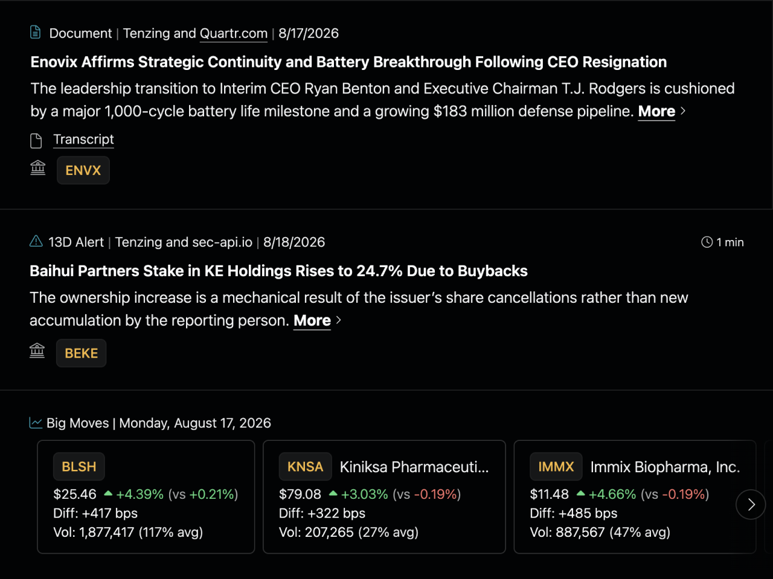Click the Diff: +322 bps value

pos(322,513)
